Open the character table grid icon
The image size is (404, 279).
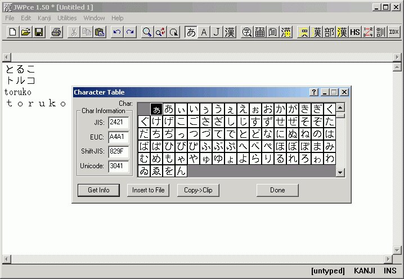260,32
